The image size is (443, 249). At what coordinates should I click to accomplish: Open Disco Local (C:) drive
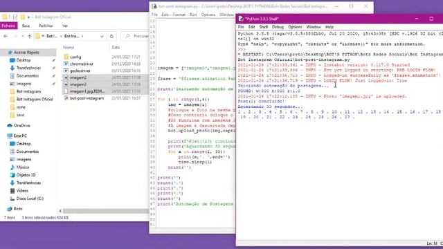(30, 199)
